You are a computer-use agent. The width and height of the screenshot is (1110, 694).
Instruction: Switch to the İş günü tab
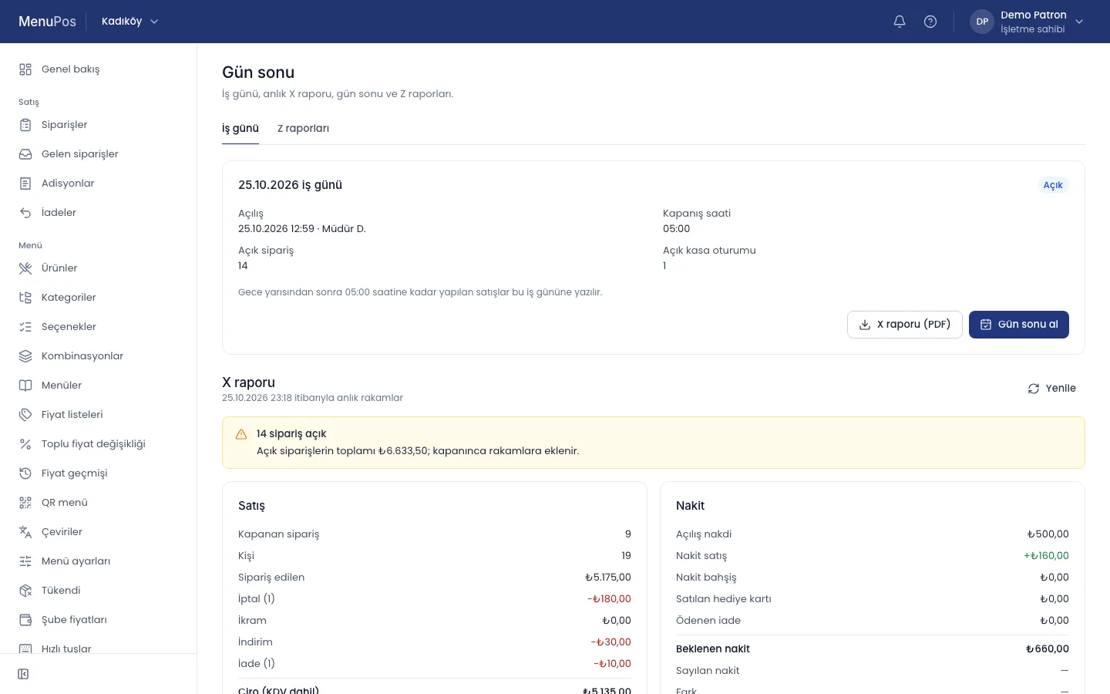pos(240,129)
